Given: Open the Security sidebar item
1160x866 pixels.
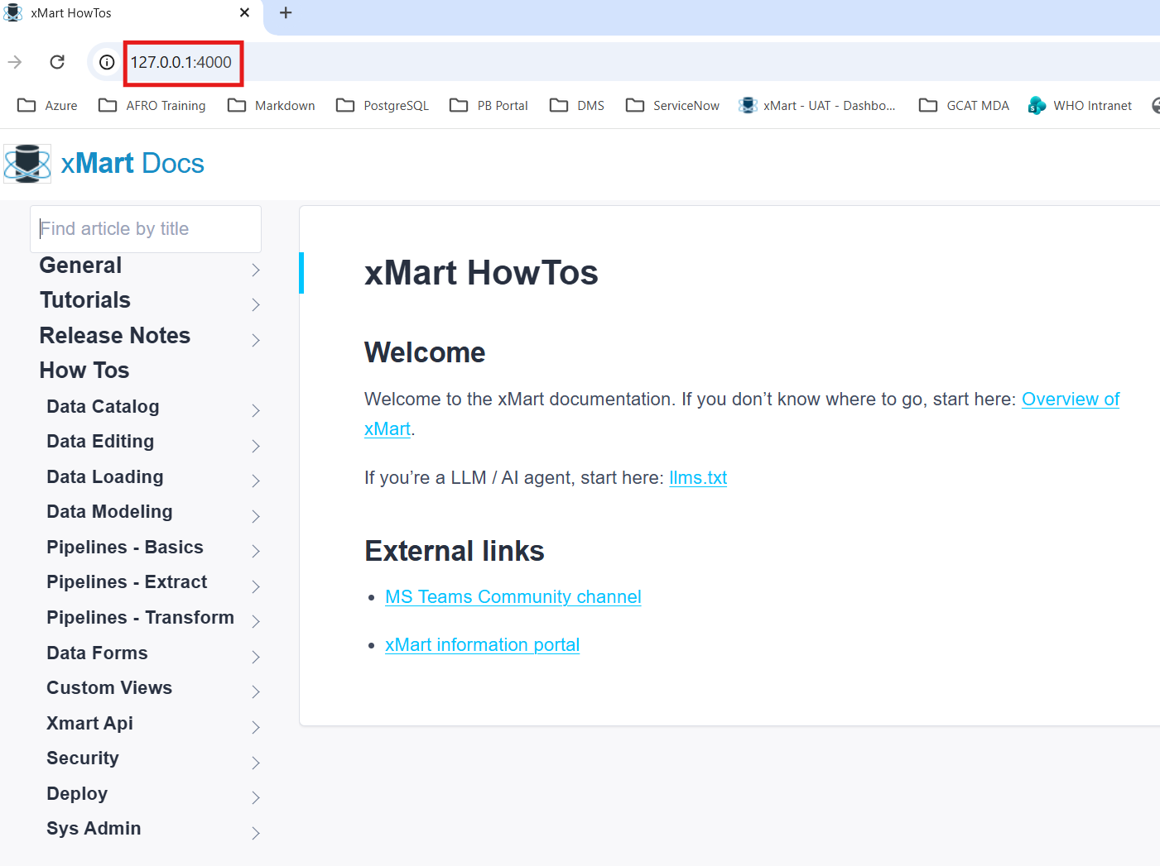Looking at the screenshot, I should [83, 758].
